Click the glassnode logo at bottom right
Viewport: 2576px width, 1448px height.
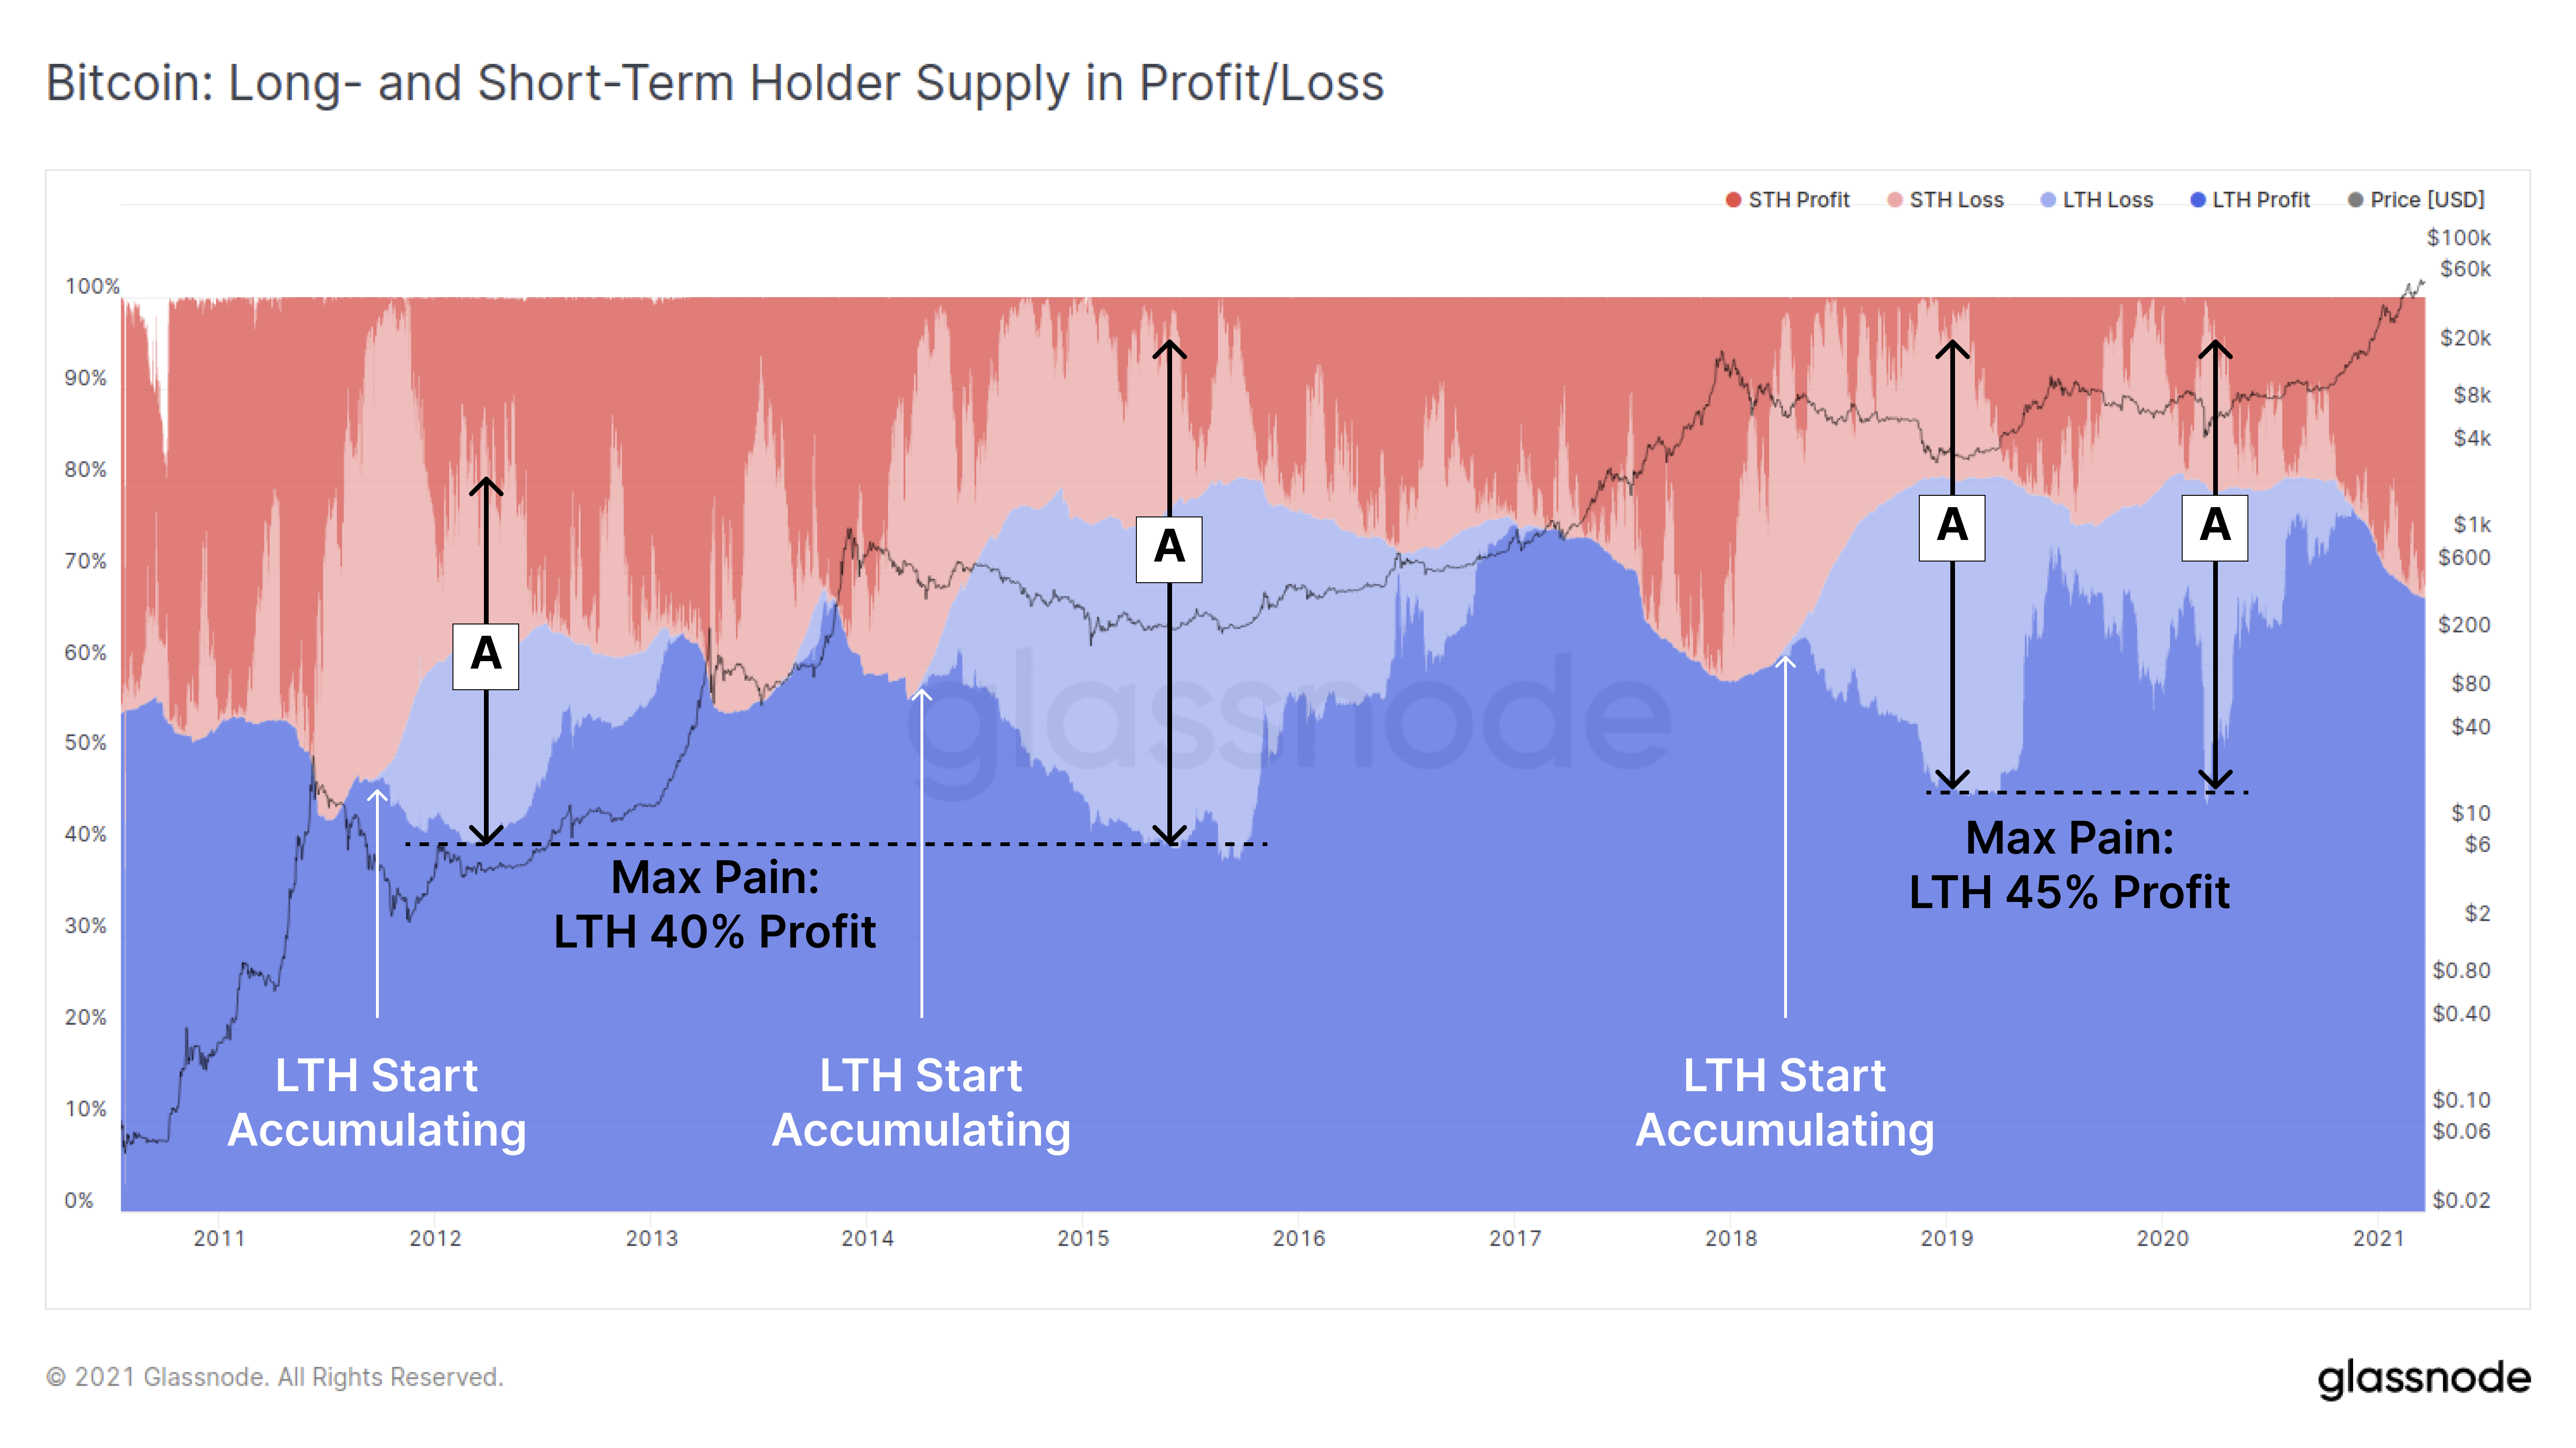[x=2424, y=1378]
